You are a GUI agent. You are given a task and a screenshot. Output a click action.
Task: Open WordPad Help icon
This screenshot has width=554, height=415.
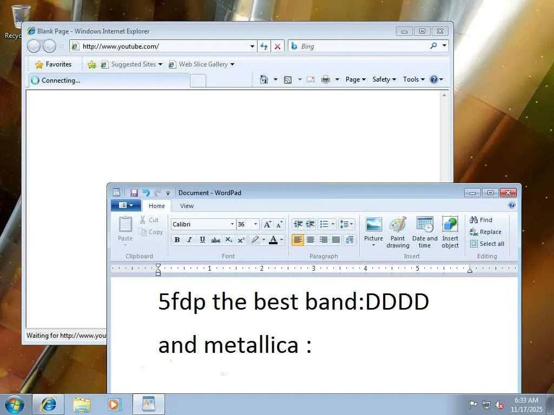point(512,205)
